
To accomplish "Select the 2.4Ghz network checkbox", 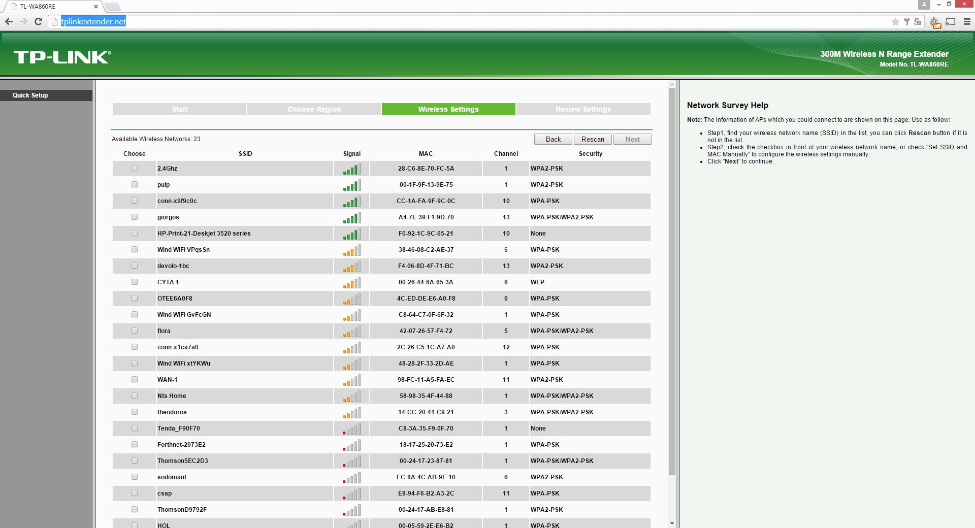I will click(135, 168).
